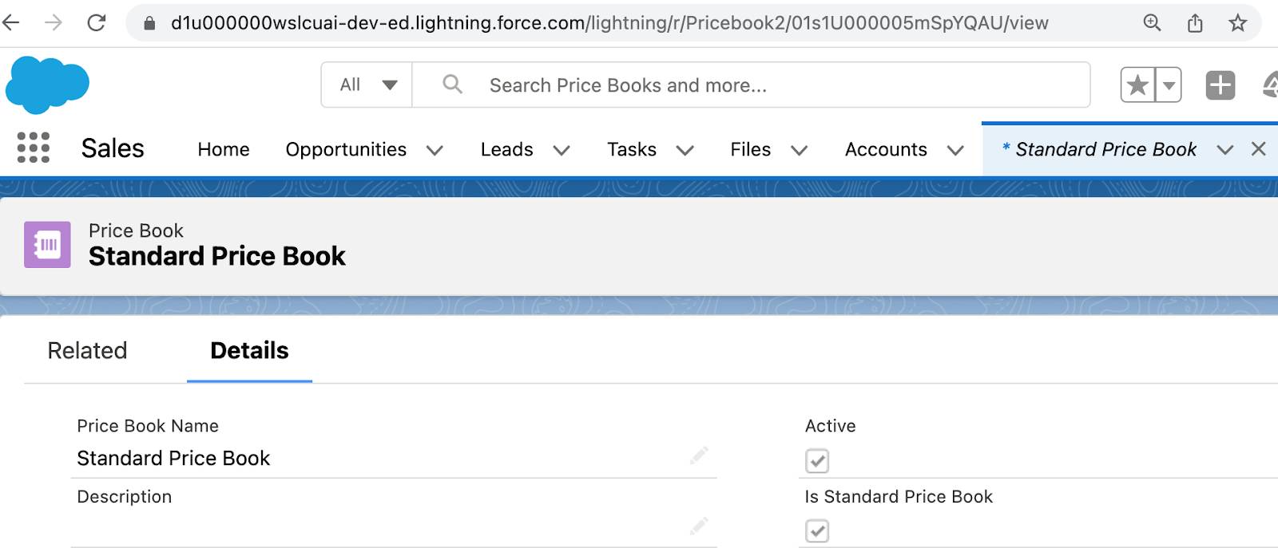Open the Accounts nav item

pyautogui.click(x=886, y=149)
